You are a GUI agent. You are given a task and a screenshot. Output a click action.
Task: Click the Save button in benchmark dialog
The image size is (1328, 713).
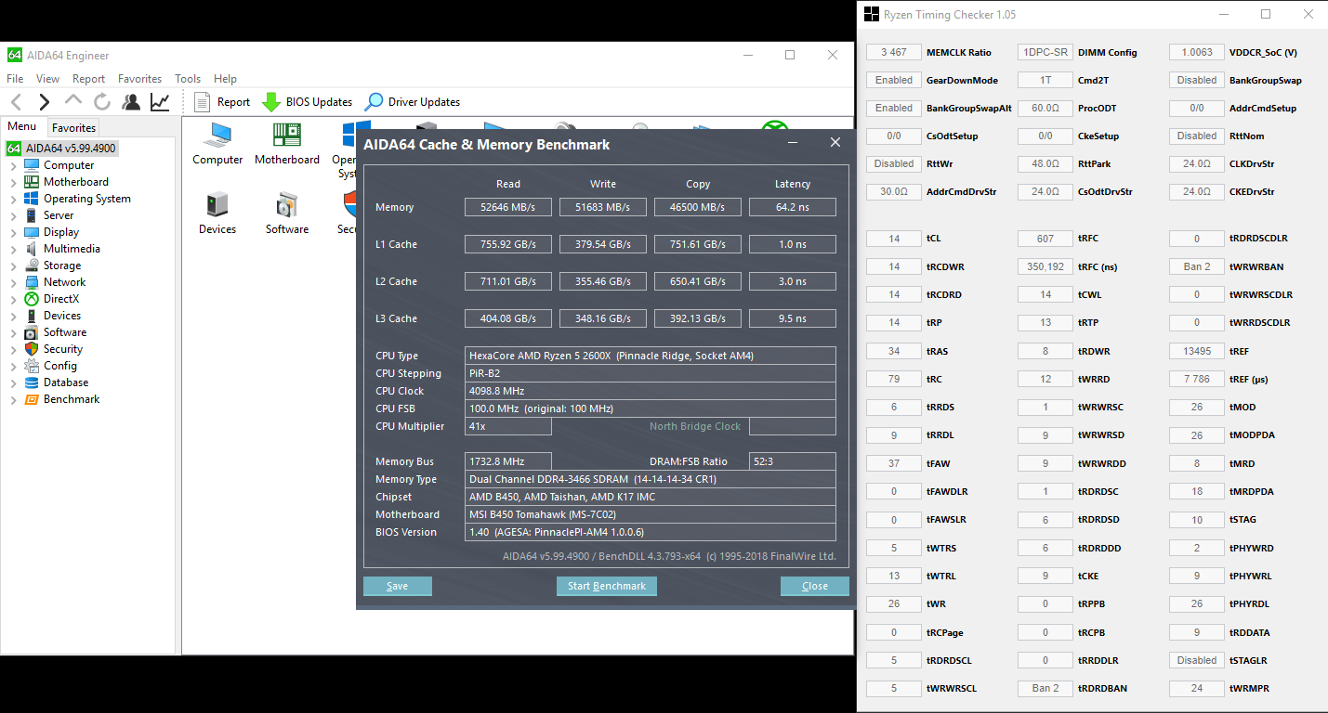[398, 586]
